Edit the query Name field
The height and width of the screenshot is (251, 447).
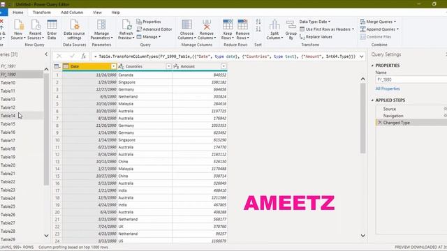[411, 79]
